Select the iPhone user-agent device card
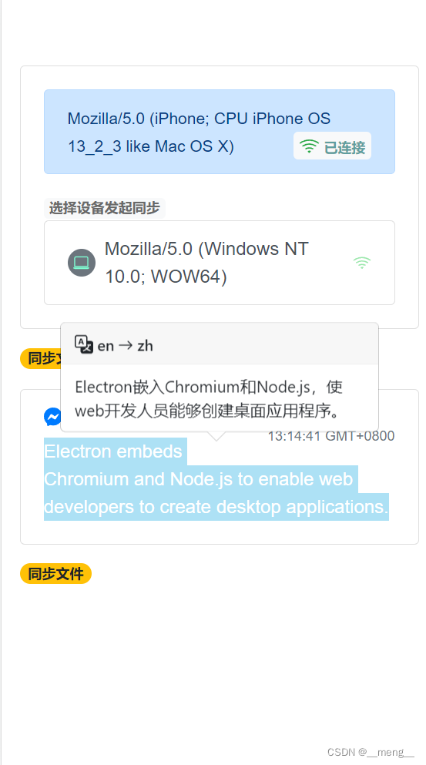Screen dimensions: 426x765 coord(220,132)
